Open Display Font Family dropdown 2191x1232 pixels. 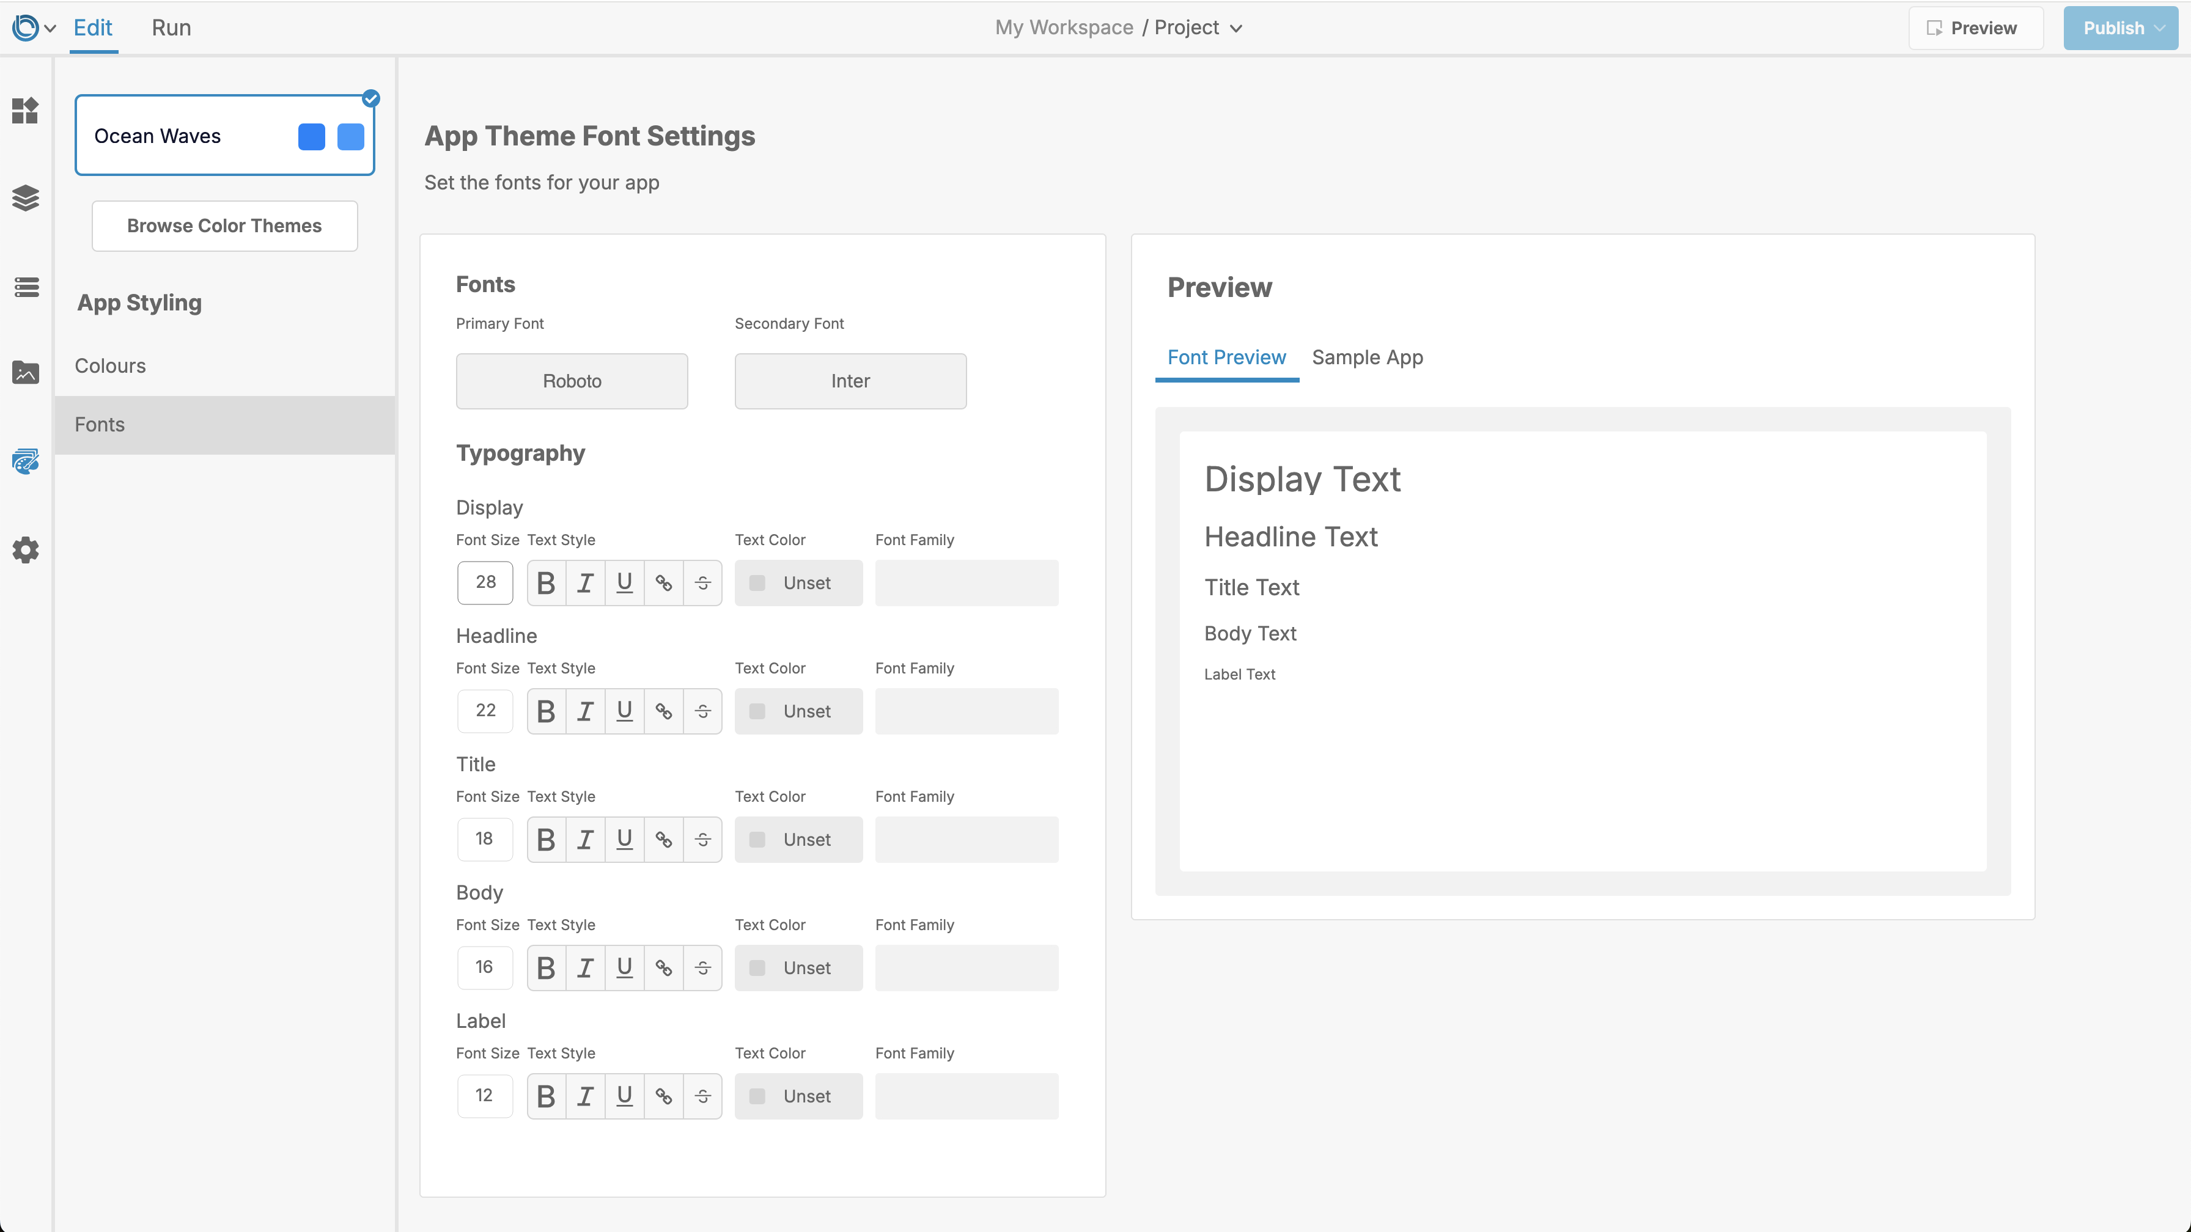click(967, 583)
